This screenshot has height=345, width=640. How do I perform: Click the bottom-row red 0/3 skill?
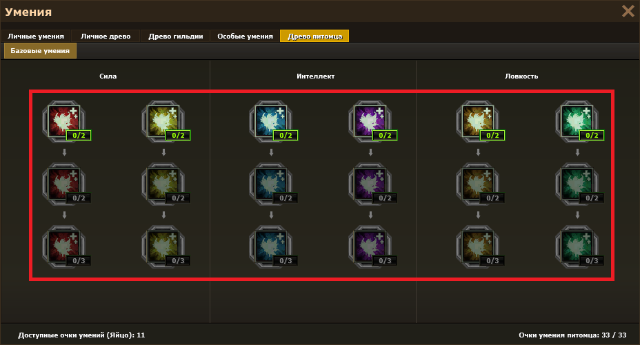pyautogui.click(x=64, y=247)
